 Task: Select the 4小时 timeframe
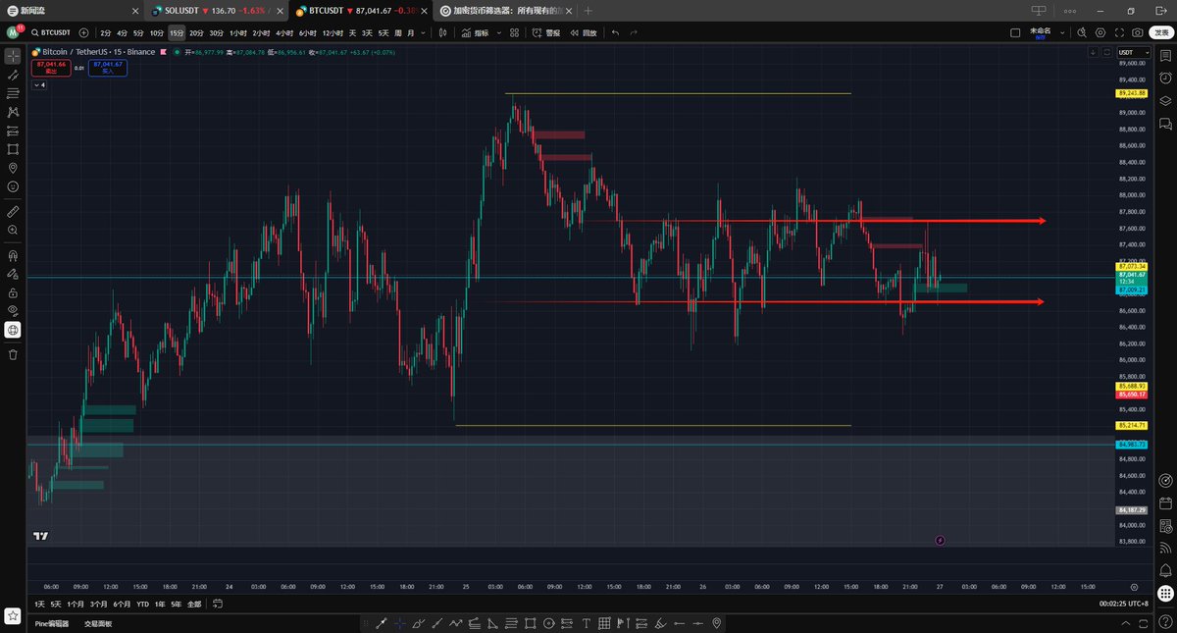tap(284, 32)
